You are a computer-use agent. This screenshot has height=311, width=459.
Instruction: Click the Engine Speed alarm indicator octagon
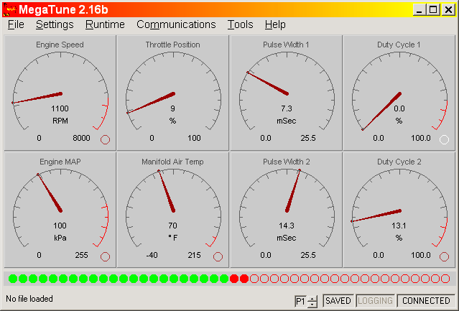pos(105,139)
